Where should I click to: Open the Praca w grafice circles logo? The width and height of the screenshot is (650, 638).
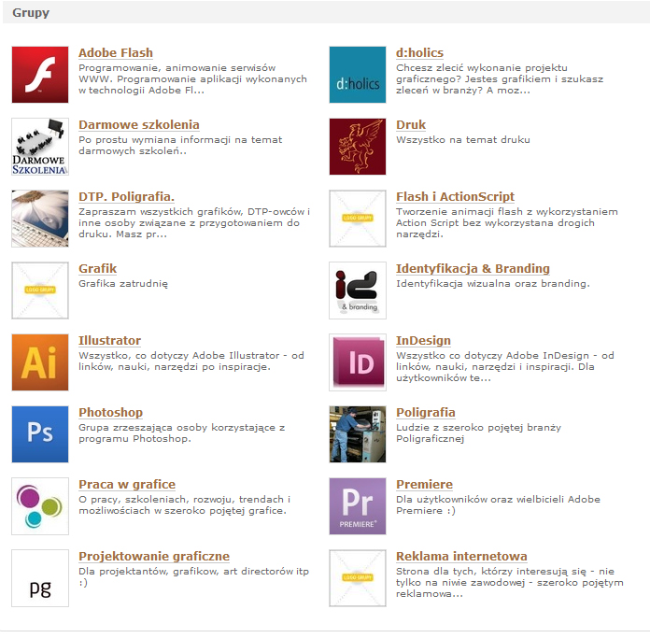40,506
